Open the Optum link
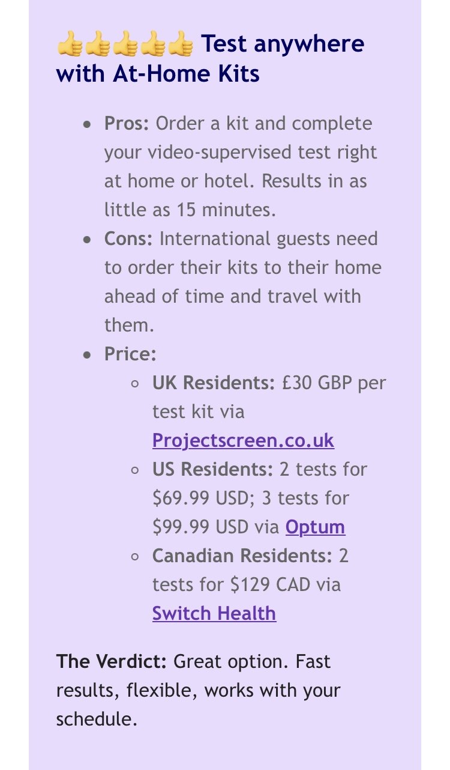Viewport: 450px width, 770px height. [x=315, y=527]
